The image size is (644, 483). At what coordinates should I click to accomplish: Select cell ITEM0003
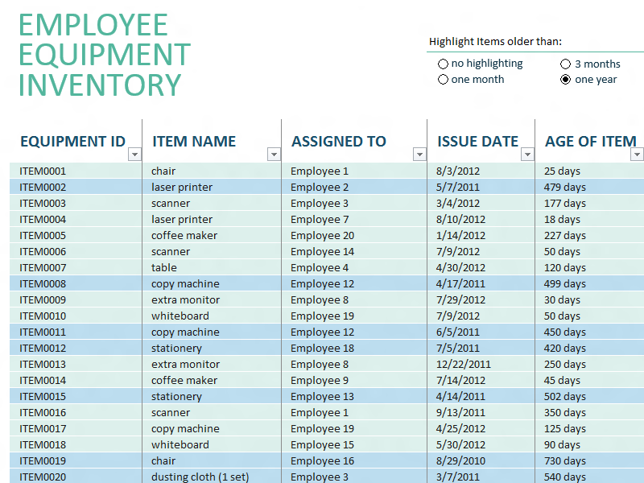tap(76, 203)
